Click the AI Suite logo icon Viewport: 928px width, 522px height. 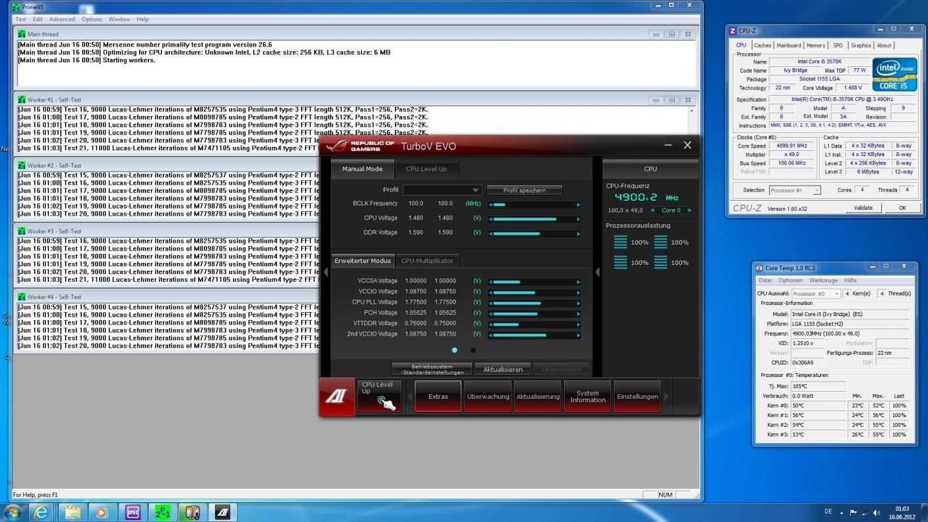(x=337, y=396)
